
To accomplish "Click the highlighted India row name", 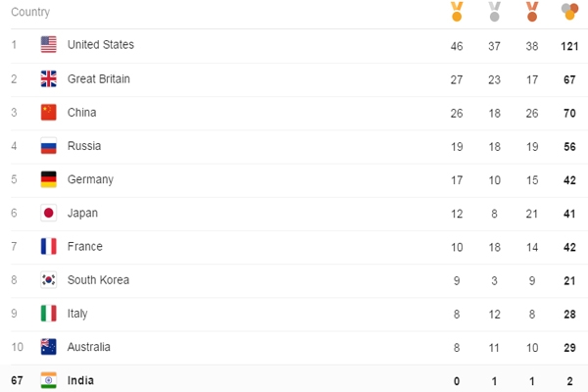I will [x=80, y=380].
